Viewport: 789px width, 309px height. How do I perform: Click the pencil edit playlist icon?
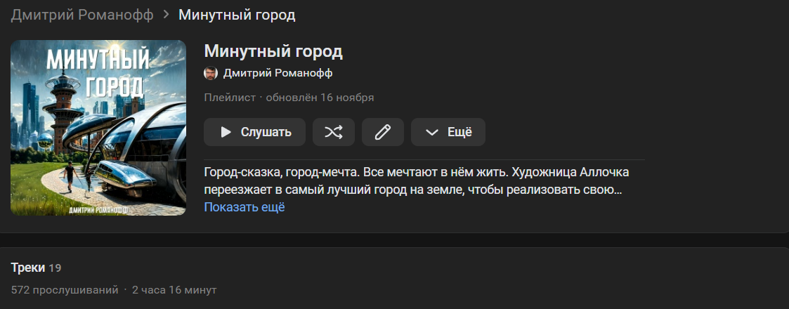(x=383, y=132)
